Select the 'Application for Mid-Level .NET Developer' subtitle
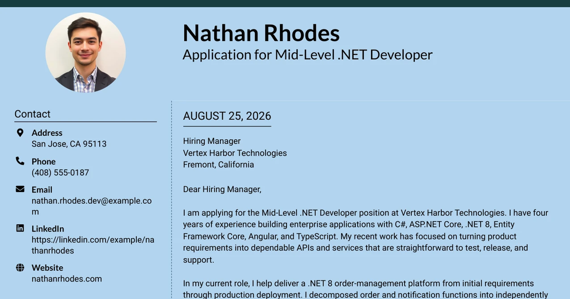This screenshot has width=570, height=299. tap(307, 55)
